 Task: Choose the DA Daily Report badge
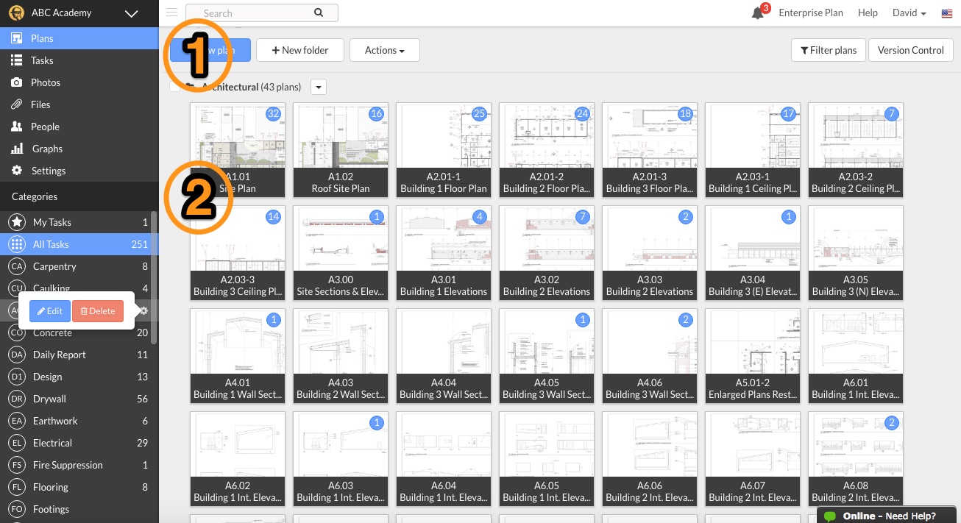[x=17, y=355]
